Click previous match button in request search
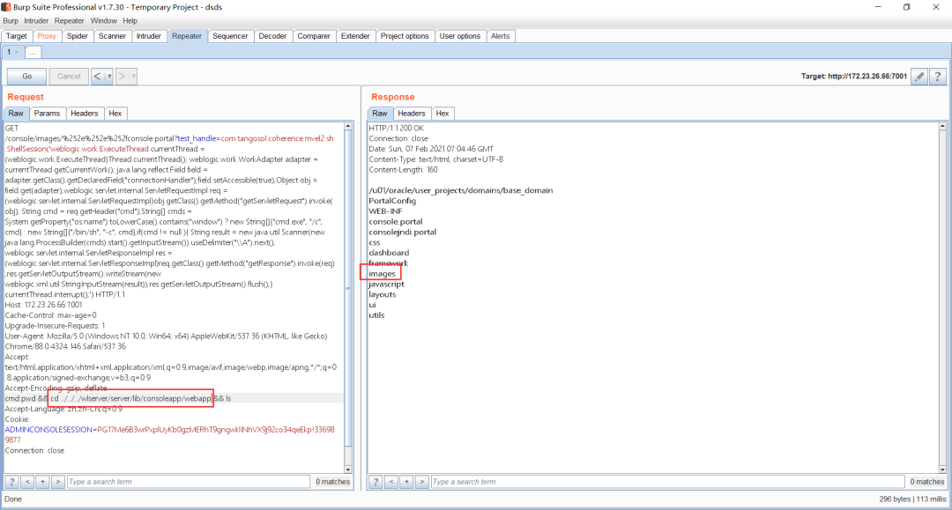Screen dimensions: 952x510 click(x=27, y=482)
